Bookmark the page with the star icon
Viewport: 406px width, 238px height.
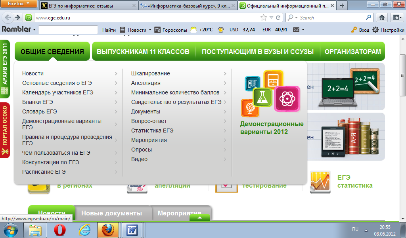coord(263,17)
